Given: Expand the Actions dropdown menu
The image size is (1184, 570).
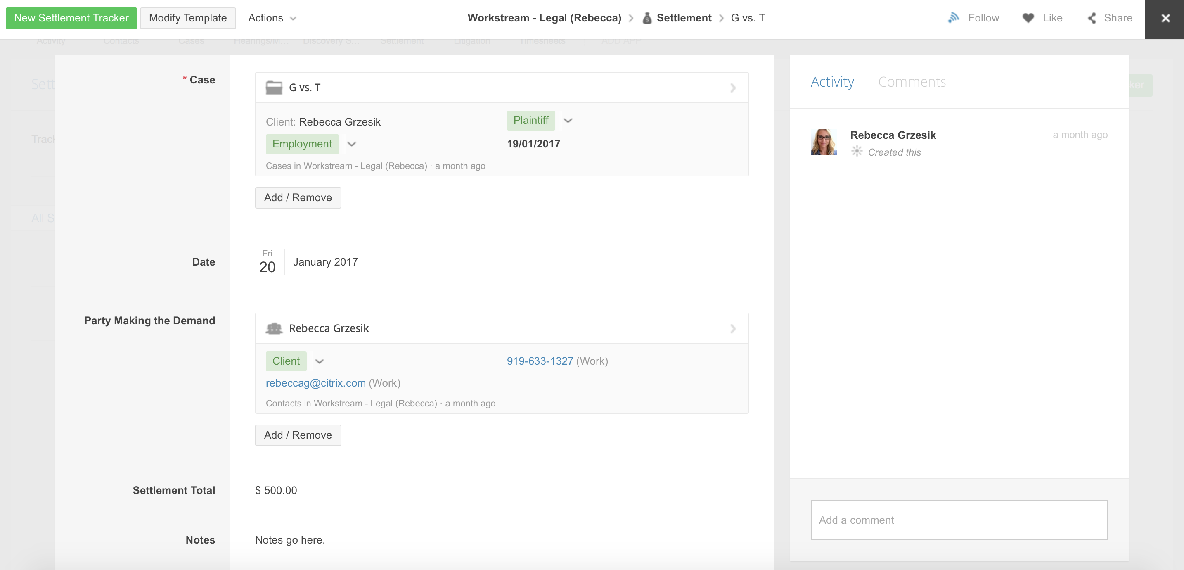Looking at the screenshot, I should [x=272, y=18].
